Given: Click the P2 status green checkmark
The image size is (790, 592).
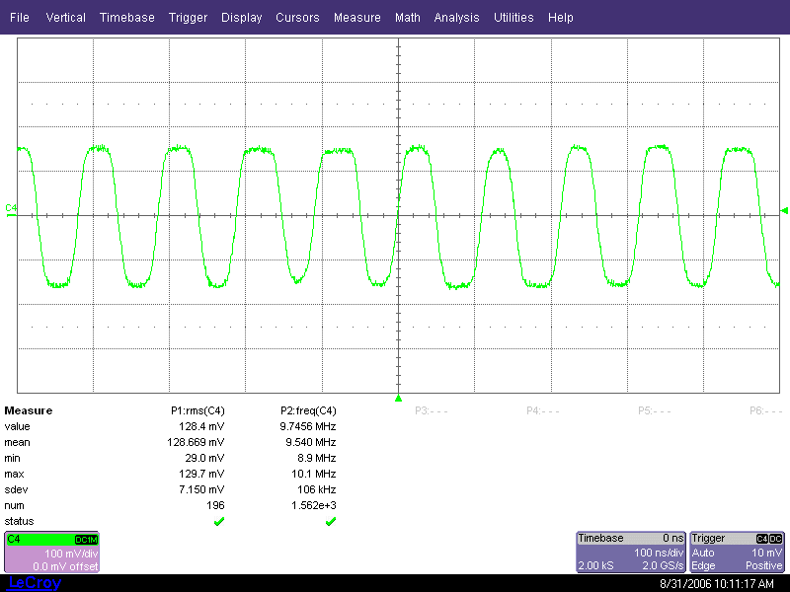Looking at the screenshot, I should click(331, 522).
